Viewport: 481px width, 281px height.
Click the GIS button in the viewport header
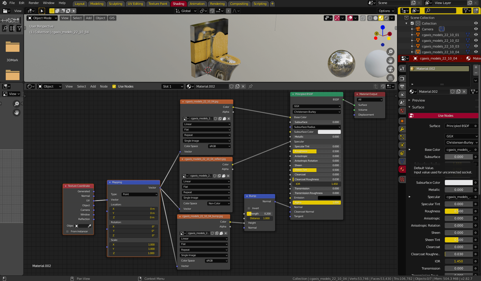coord(112,18)
